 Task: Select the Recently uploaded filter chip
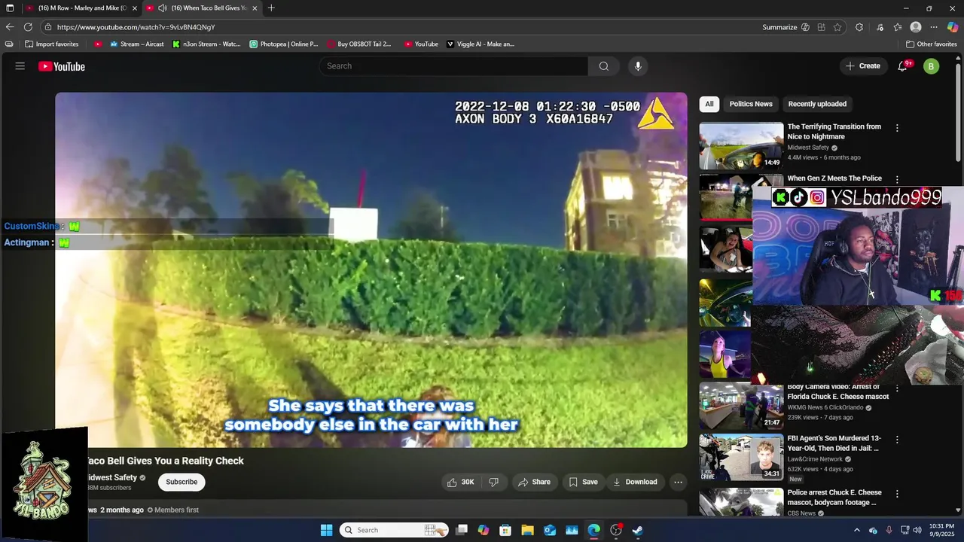tap(817, 104)
